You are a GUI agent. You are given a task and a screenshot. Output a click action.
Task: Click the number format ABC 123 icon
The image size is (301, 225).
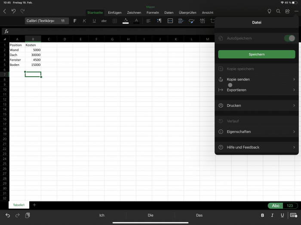[203, 21]
